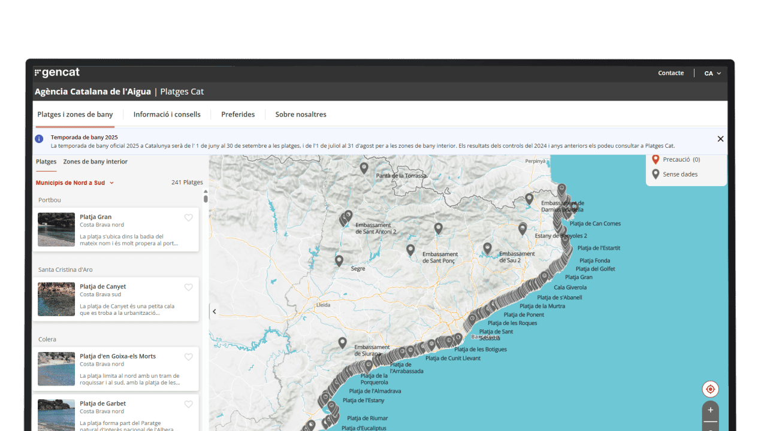Open Platja d'en Goixa-els Morts title
767x431 pixels.
[117, 356]
